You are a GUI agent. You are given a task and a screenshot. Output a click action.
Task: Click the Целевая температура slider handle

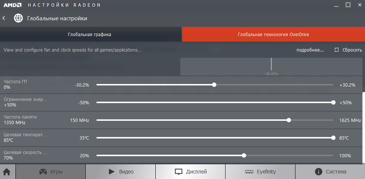tap(333, 138)
